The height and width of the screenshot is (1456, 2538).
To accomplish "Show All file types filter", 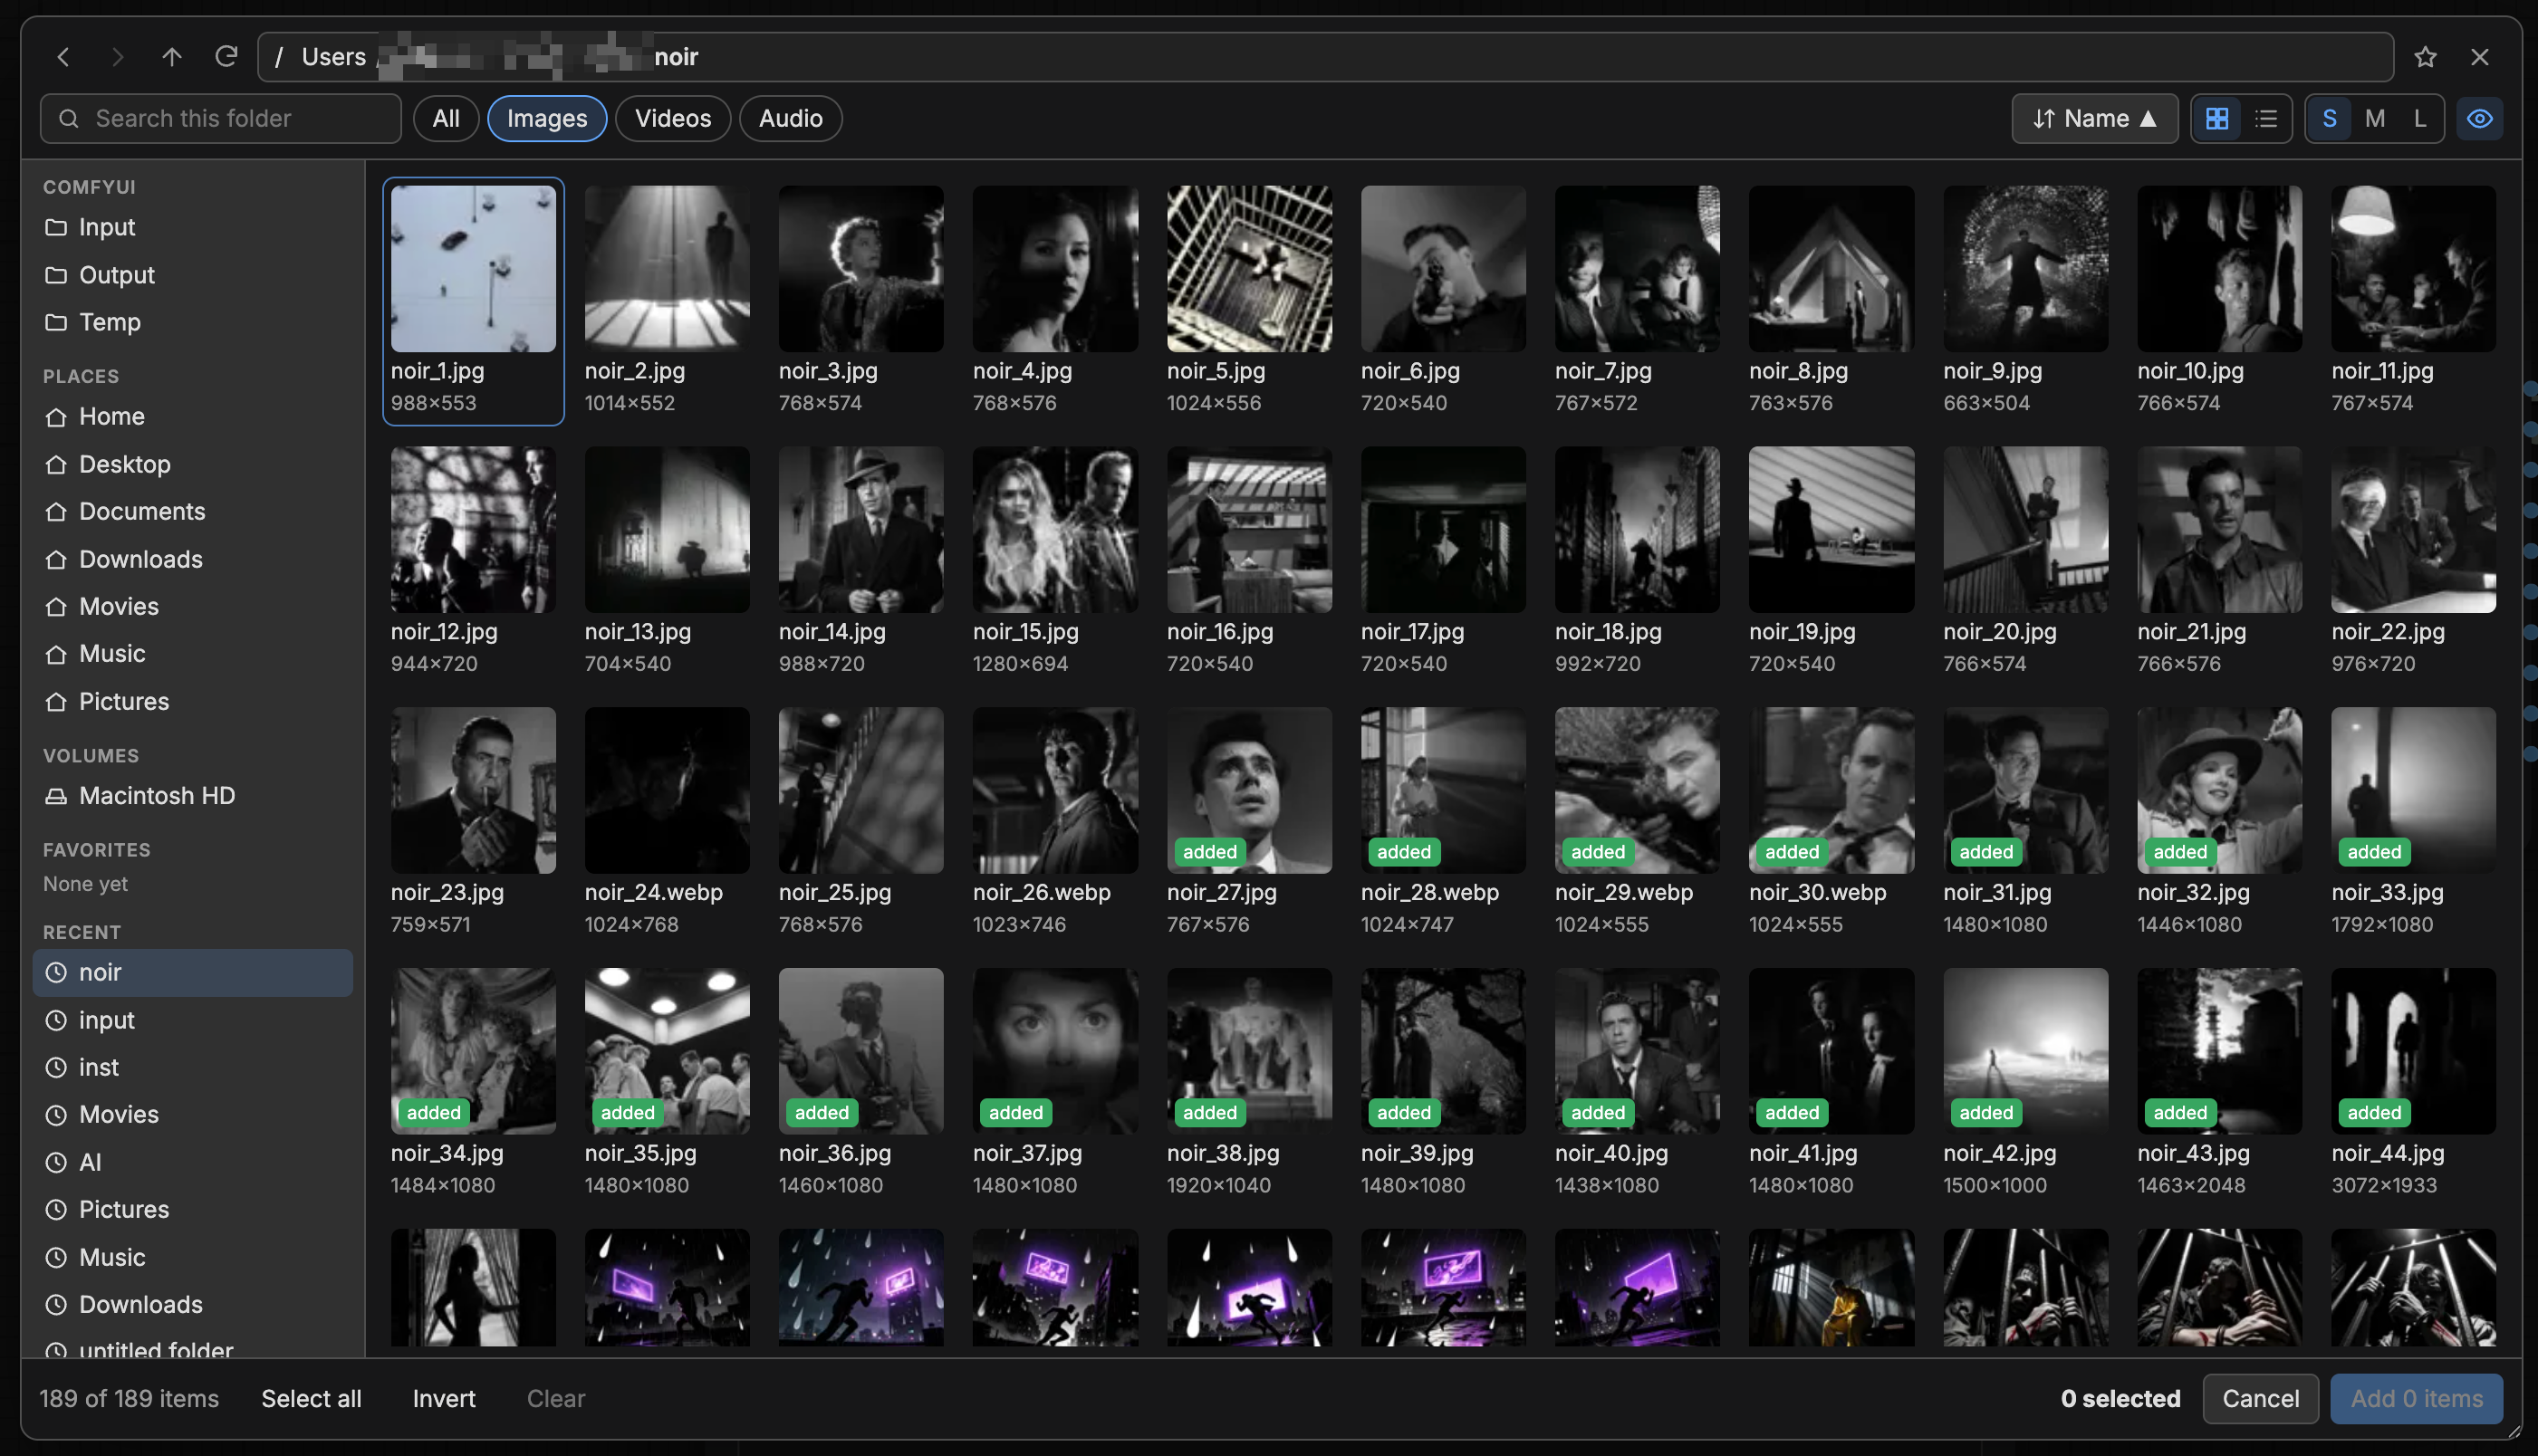I will point(446,119).
